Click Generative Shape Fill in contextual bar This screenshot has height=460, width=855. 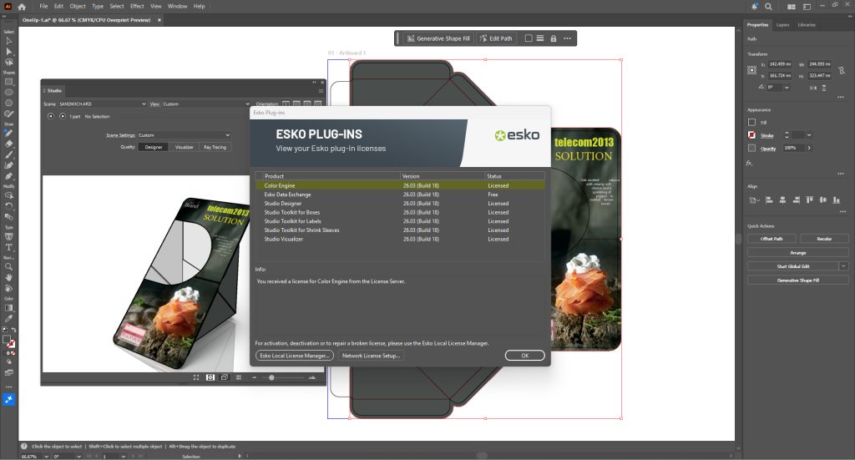point(438,38)
